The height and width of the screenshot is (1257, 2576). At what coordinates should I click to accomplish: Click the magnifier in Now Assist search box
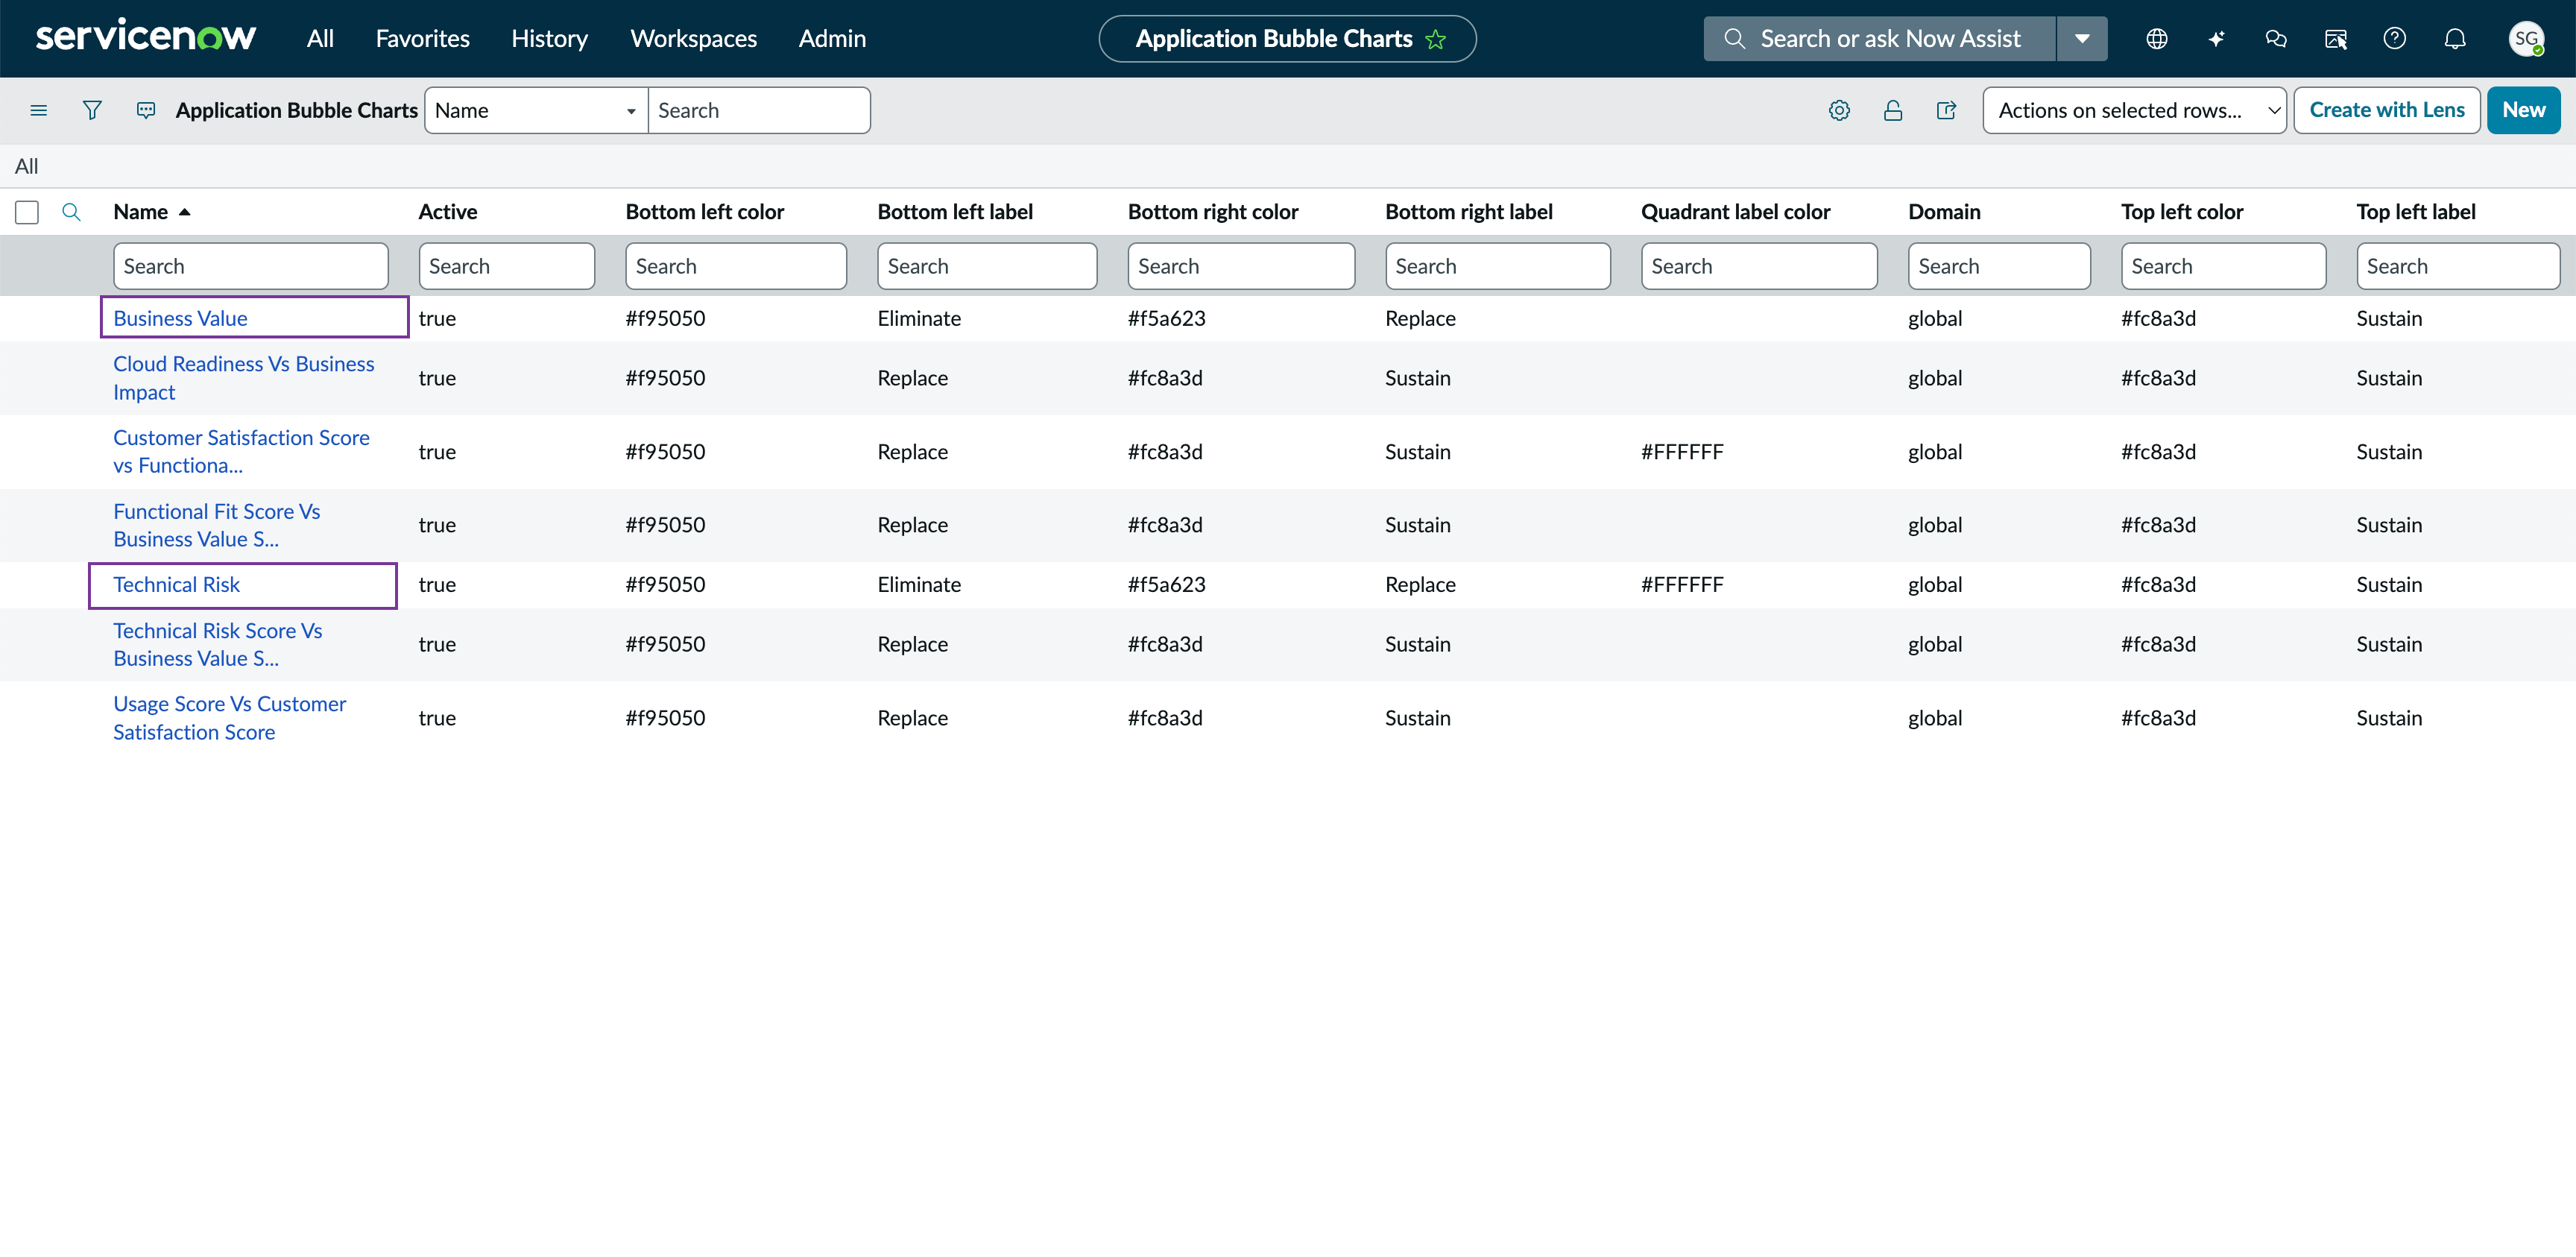(x=1734, y=39)
